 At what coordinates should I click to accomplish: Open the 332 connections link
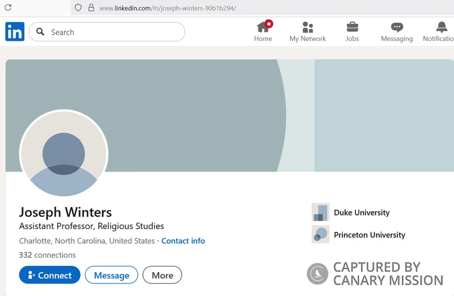click(48, 255)
